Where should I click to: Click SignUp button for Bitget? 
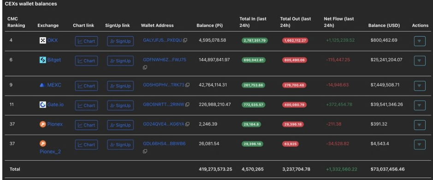pos(120,61)
